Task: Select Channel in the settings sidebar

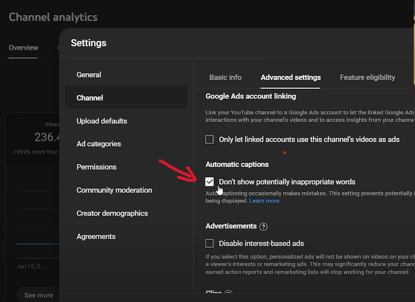Action: click(90, 98)
